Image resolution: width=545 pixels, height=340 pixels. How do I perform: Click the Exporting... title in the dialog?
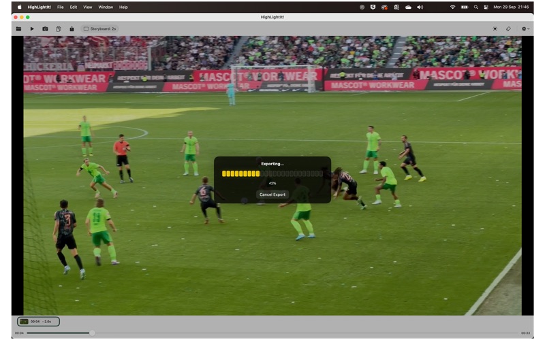click(272, 164)
